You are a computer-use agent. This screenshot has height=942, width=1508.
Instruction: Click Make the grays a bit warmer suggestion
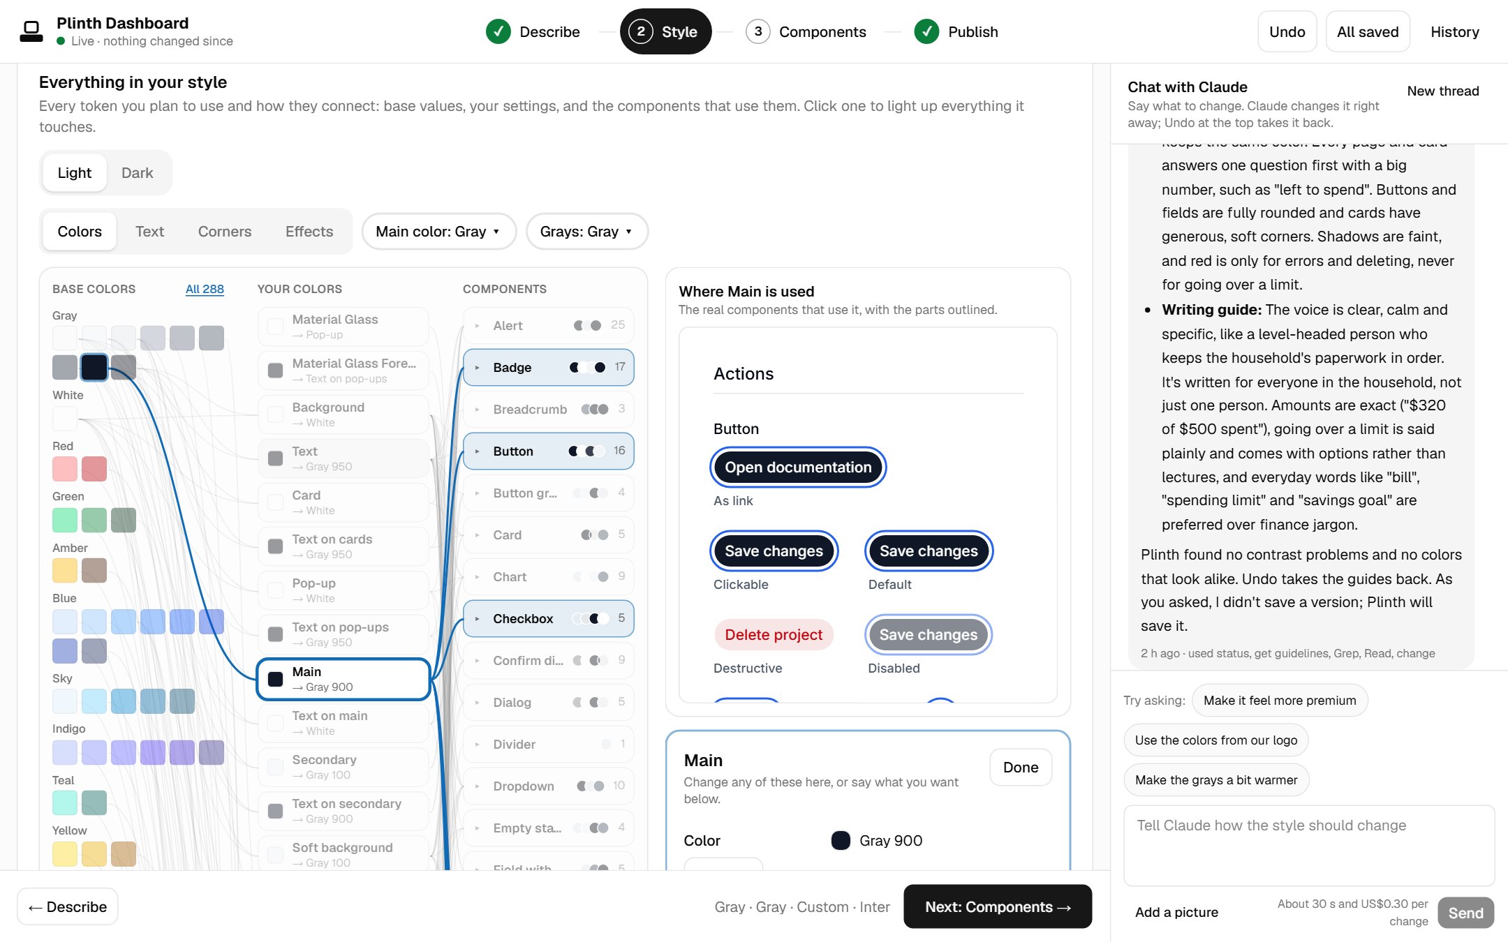tap(1215, 779)
